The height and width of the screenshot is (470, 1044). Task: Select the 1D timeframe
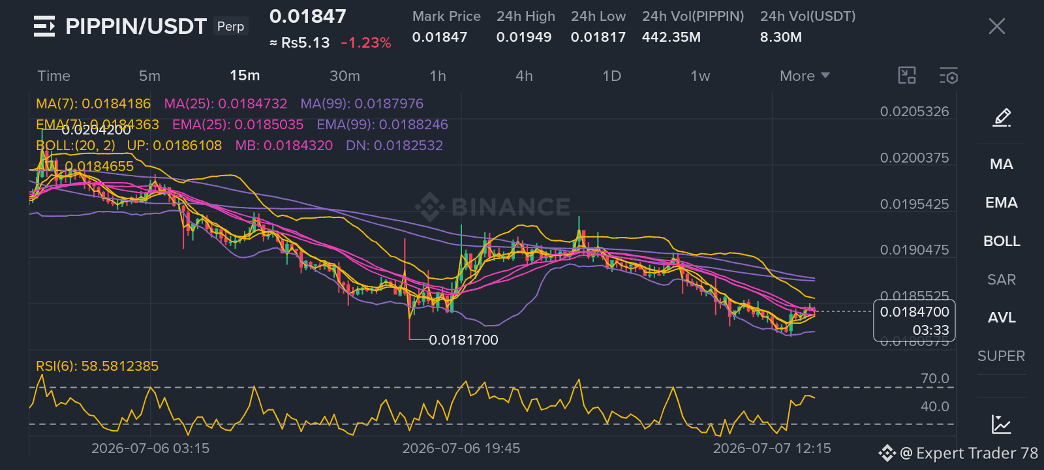[611, 76]
